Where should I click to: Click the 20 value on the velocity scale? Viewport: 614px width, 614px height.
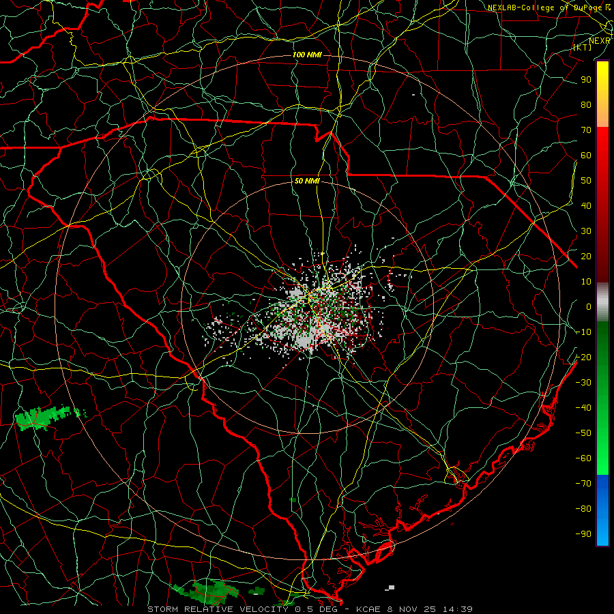tap(586, 256)
